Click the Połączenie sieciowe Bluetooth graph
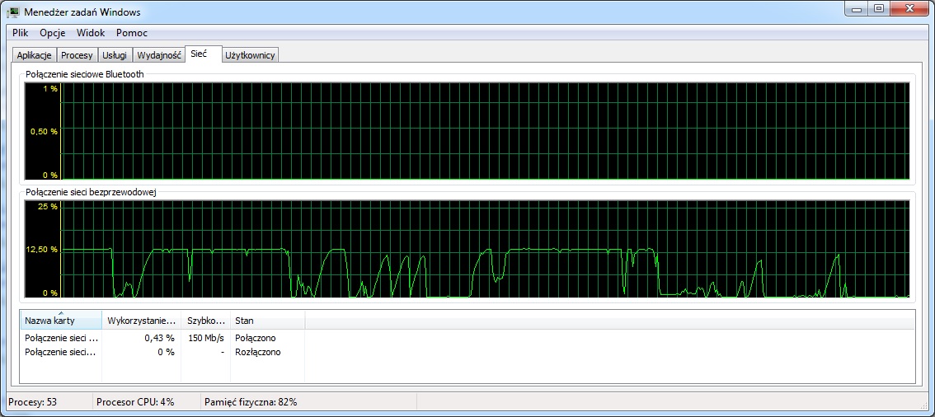Viewport: 935px width, 417px height. click(x=486, y=132)
